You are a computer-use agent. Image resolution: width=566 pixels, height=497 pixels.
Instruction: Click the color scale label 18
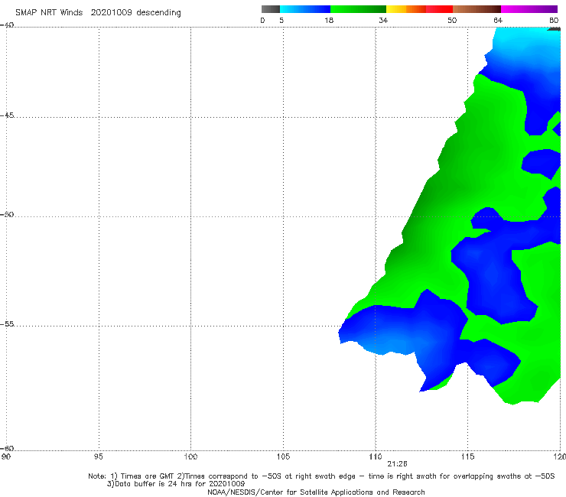point(329,20)
